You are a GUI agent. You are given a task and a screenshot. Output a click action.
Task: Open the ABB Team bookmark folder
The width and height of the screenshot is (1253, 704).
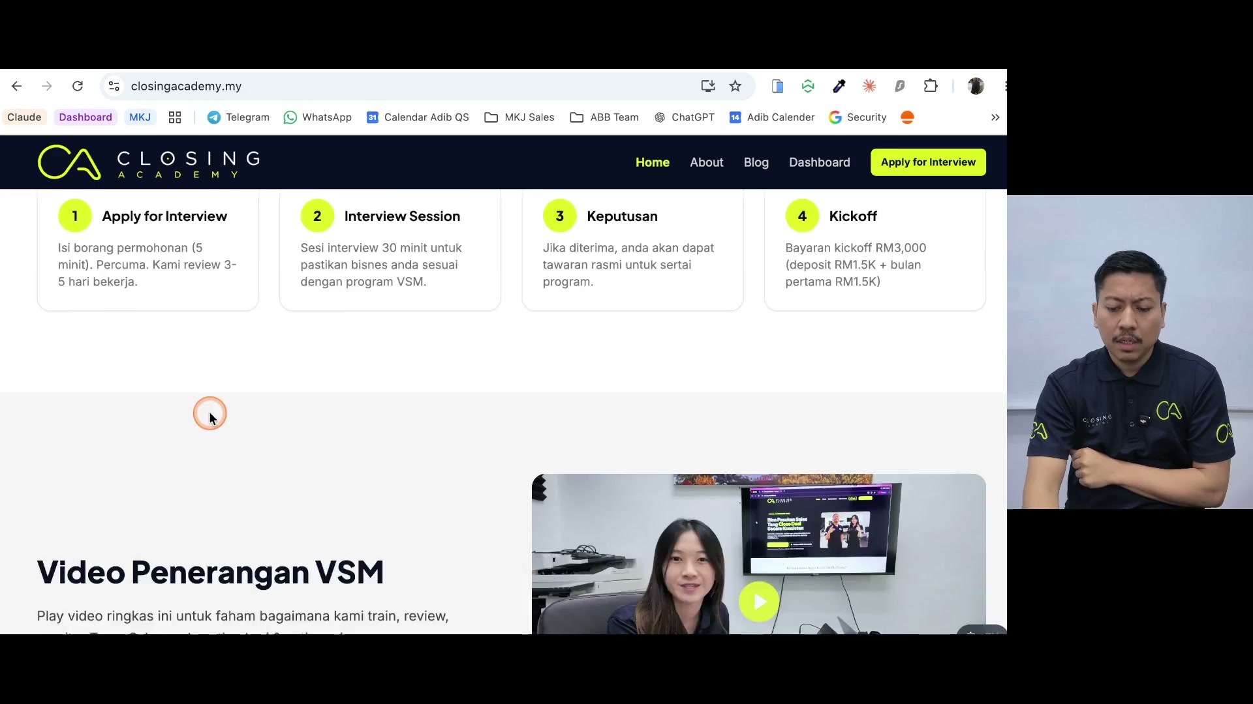tap(604, 117)
